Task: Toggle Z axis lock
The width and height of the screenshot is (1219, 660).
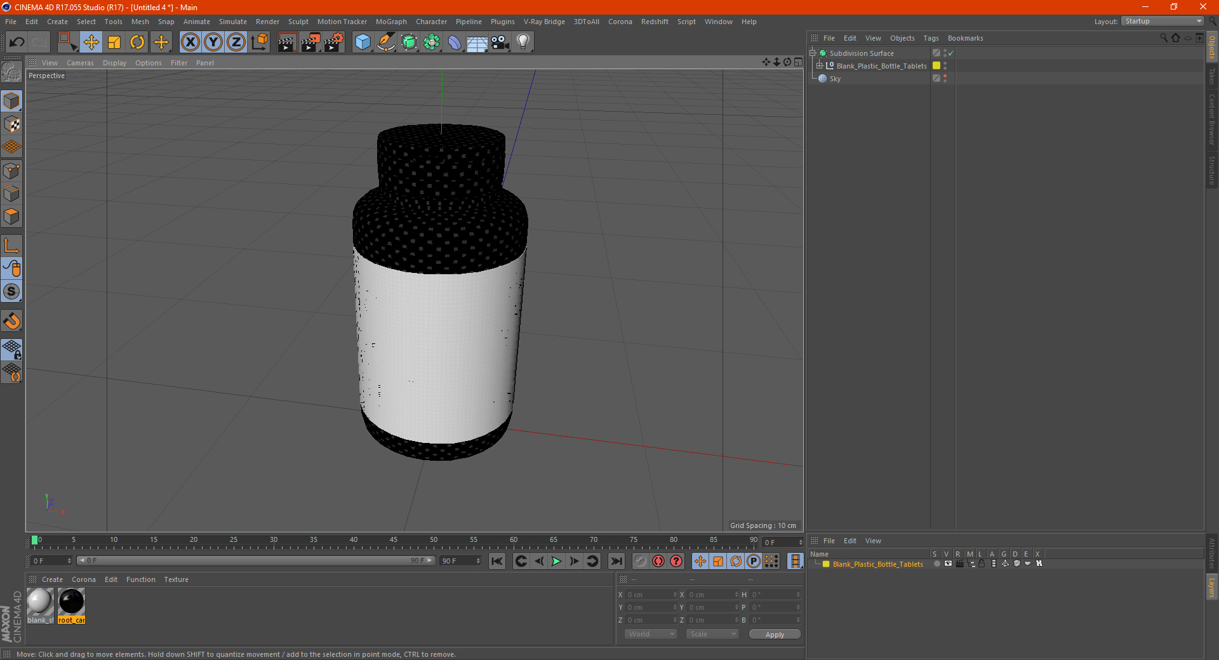Action: tap(236, 43)
